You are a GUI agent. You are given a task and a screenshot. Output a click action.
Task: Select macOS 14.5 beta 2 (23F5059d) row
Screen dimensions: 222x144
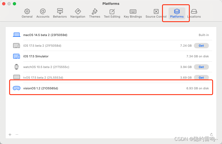coord(111,35)
